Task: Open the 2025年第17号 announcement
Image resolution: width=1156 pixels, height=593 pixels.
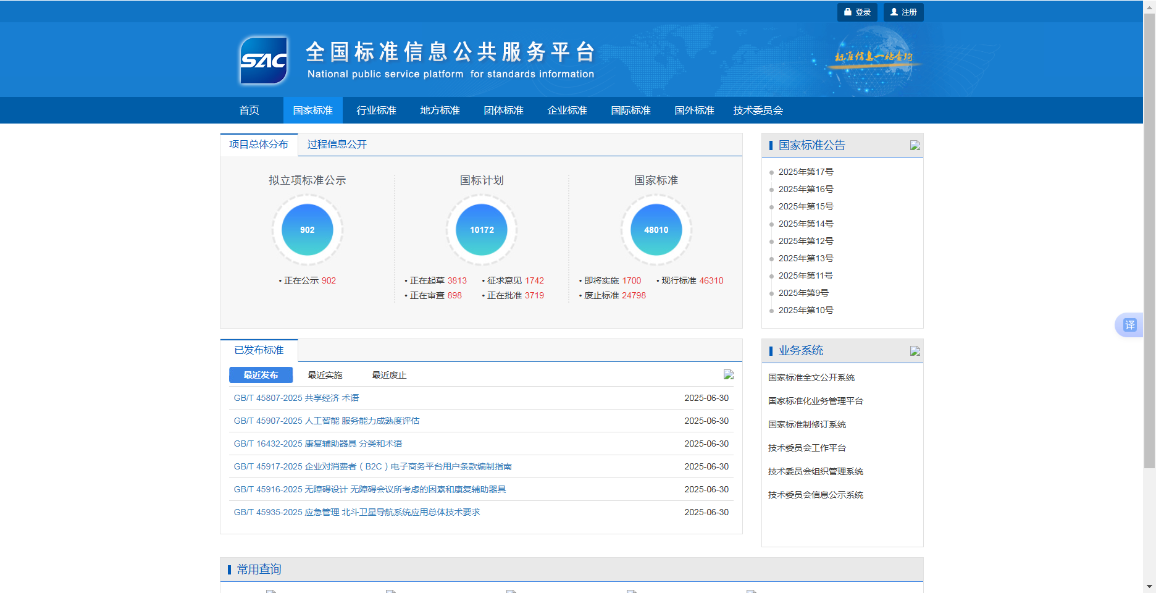Action: (805, 172)
